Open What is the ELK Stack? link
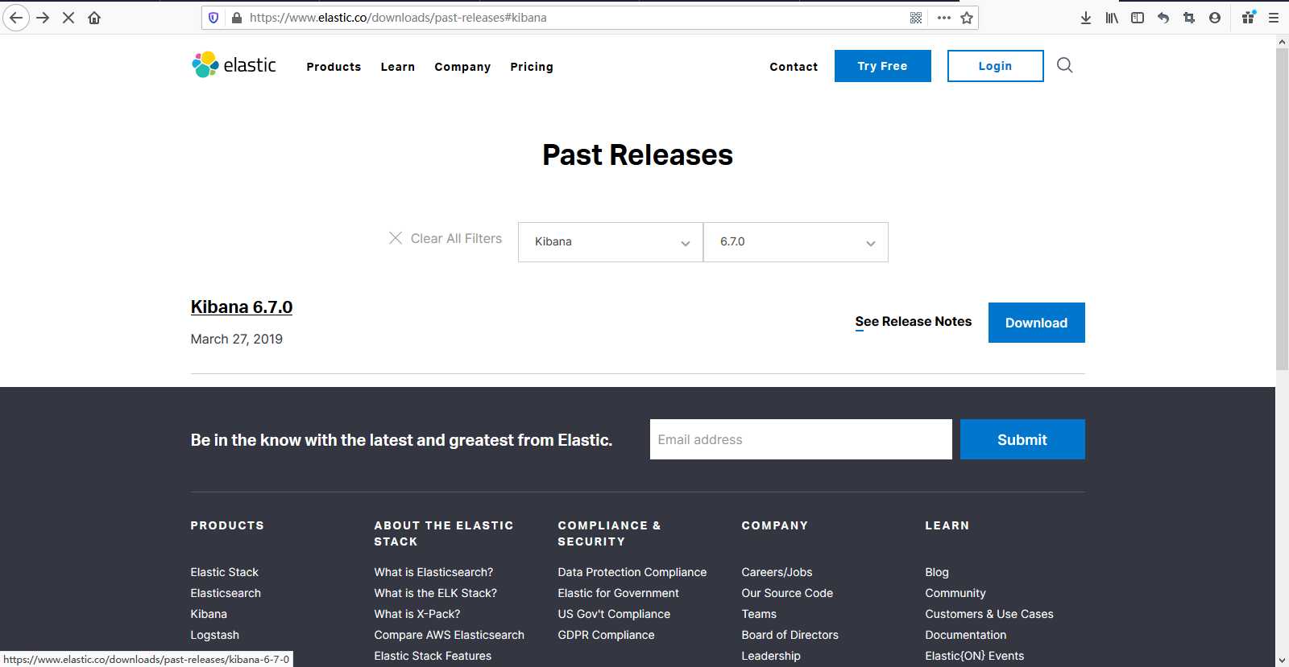This screenshot has width=1289, height=667. click(x=436, y=593)
